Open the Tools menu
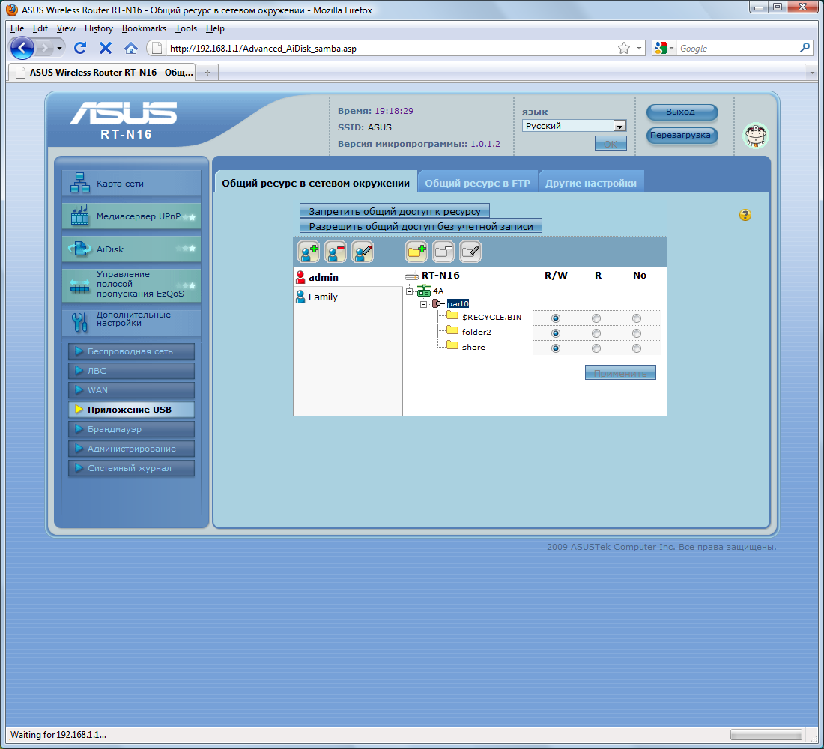824x749 pixels. [x=186, y=28]
